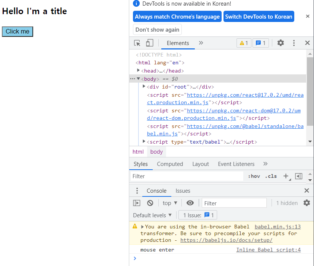314x266 pixels.
Task: Expand the div id root node
Action: coord(144,86)
